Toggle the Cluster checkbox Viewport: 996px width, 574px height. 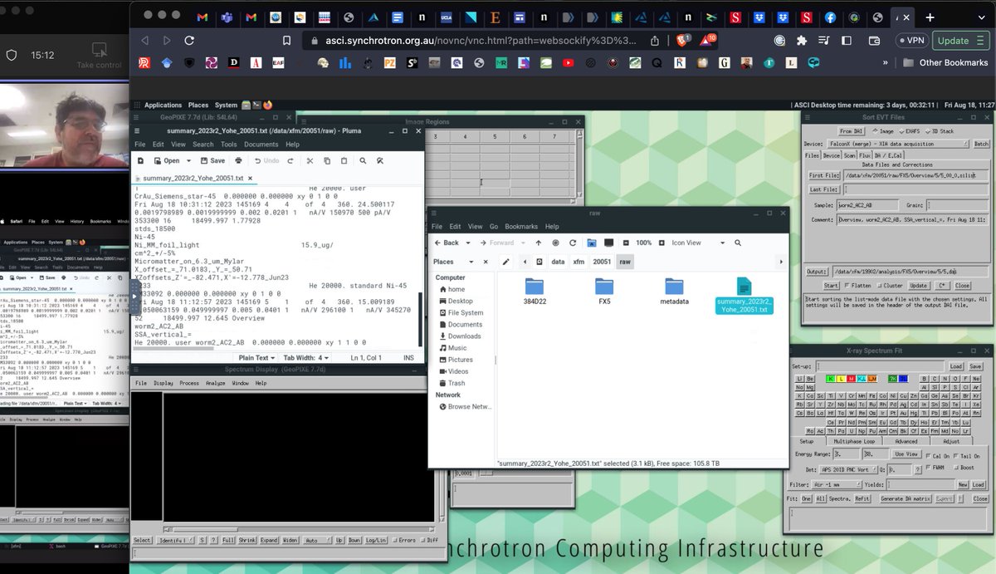pos(891,285)
